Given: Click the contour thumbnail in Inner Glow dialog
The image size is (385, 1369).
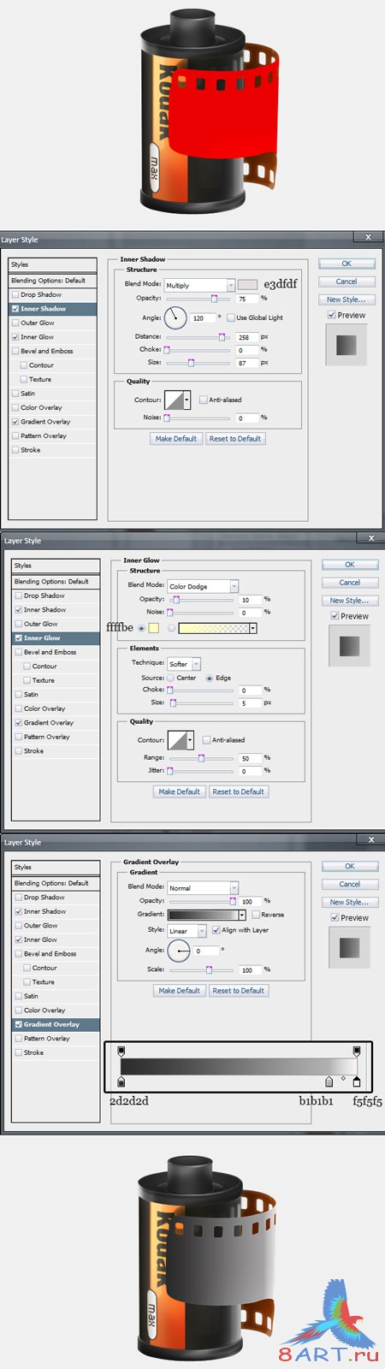Looking at the screenshot, I should pyautogui.click(x=178, y=740).
